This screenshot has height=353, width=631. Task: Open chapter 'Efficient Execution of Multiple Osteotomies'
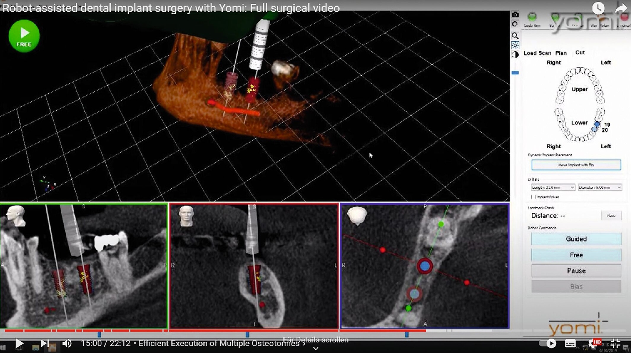222,343
